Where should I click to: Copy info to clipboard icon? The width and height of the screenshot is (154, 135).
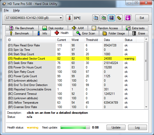pyautogui.click(x=96, y=18)
